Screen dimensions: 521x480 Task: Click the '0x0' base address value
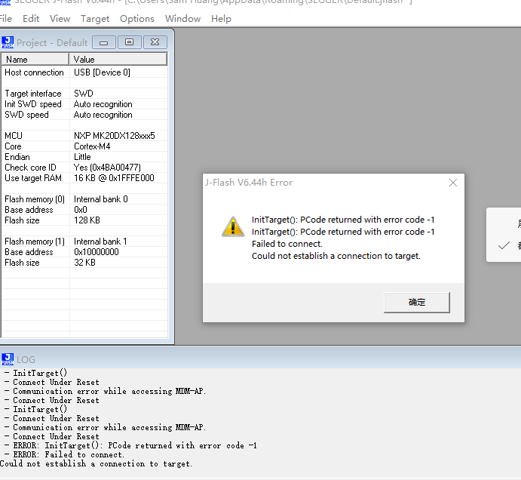81,210
